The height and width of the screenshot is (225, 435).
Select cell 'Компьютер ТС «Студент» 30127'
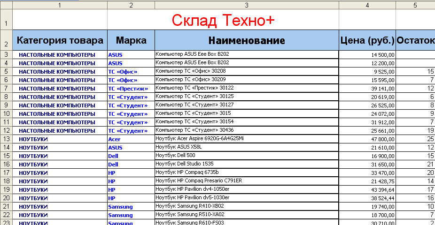tap(247, 105)
